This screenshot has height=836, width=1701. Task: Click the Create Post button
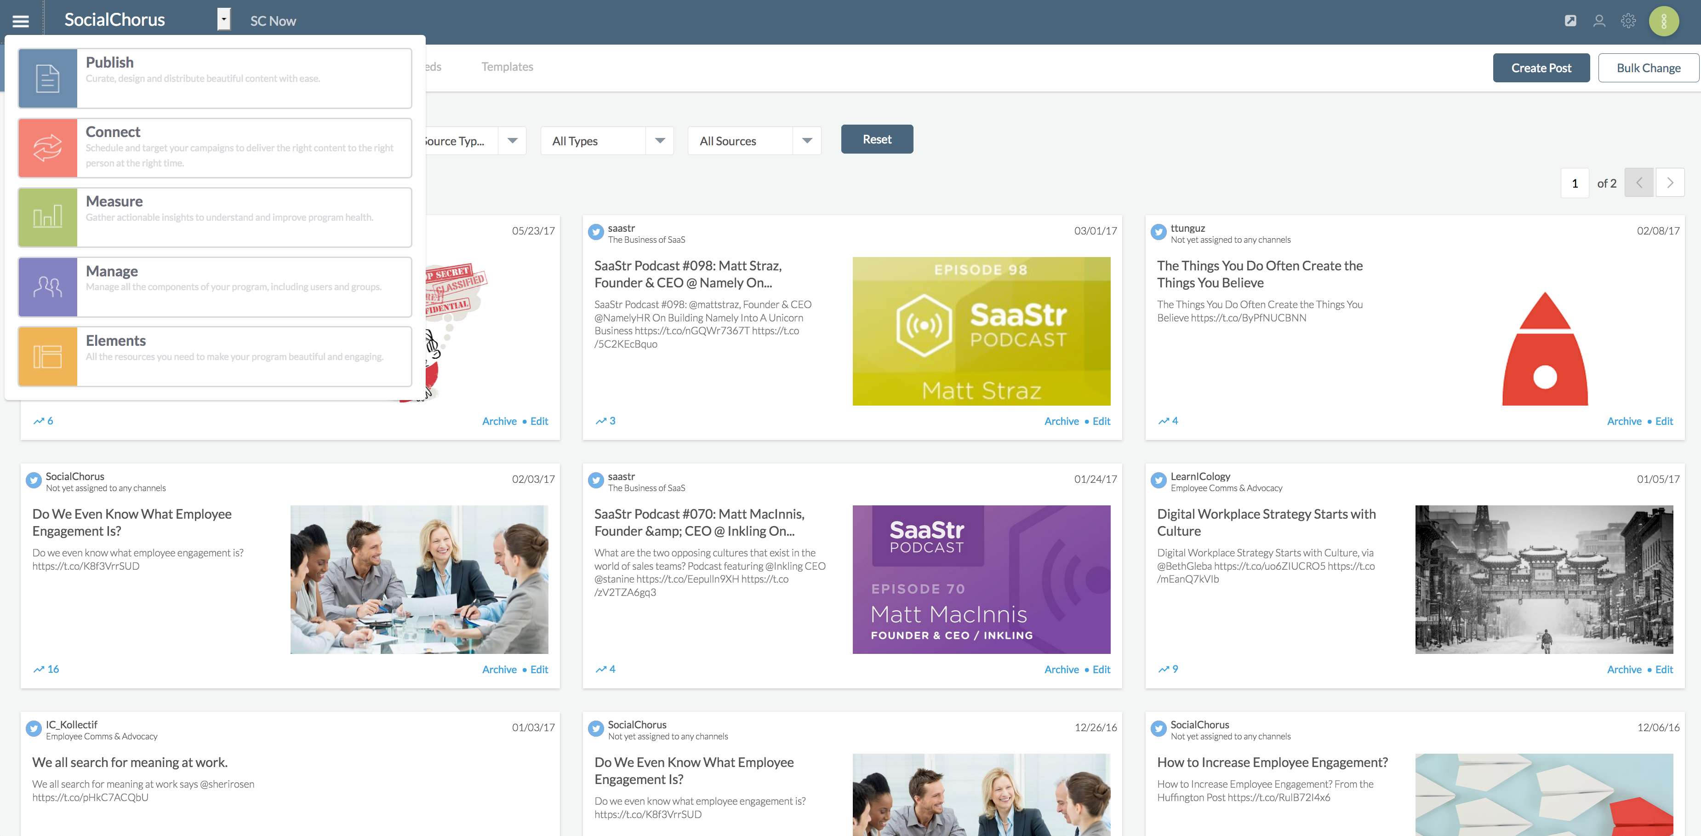tap(1541, 68)
